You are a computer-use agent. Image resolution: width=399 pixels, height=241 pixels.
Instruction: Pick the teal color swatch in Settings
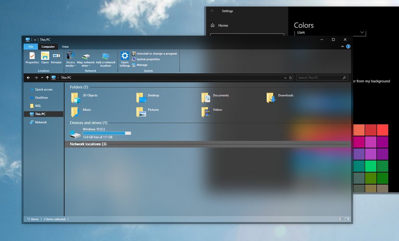[359, 166]
